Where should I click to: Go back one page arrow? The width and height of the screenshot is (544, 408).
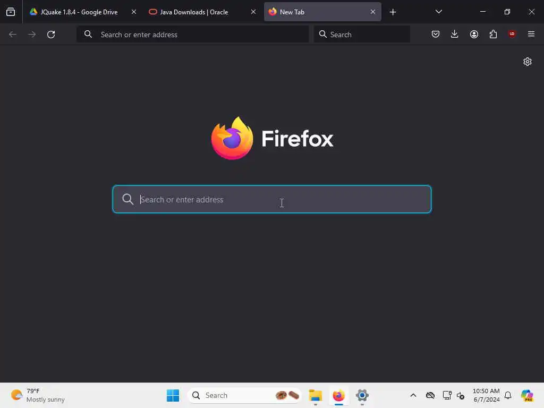(x=13, y=35)
